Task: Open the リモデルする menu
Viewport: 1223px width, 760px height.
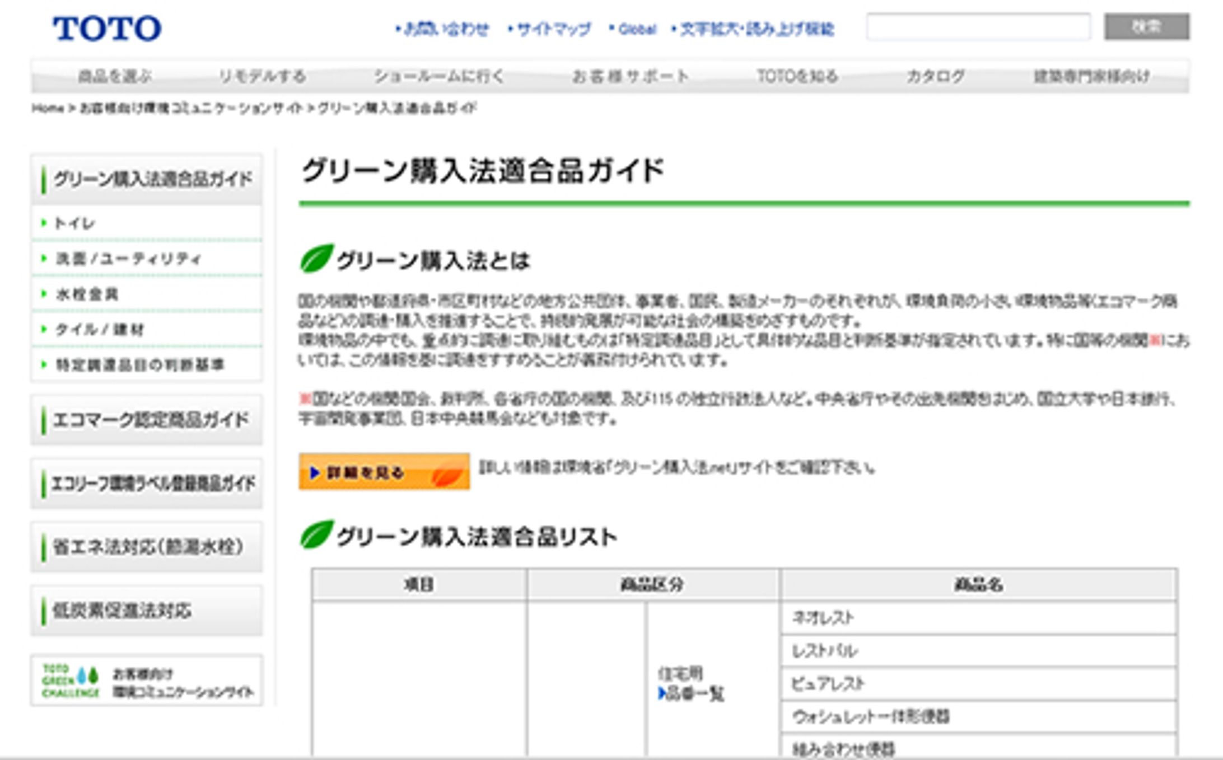Action: (x=262, y=76)
